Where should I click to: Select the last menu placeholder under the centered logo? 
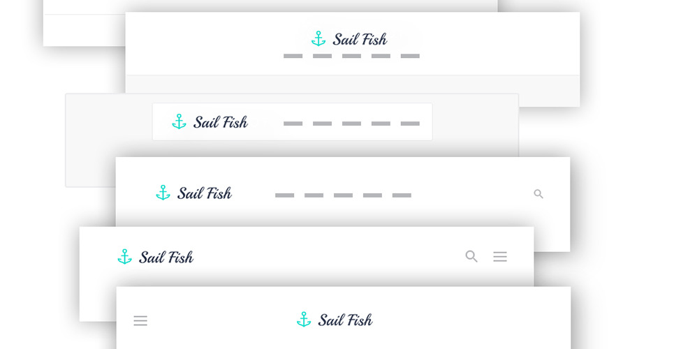(x=410, y=56)
